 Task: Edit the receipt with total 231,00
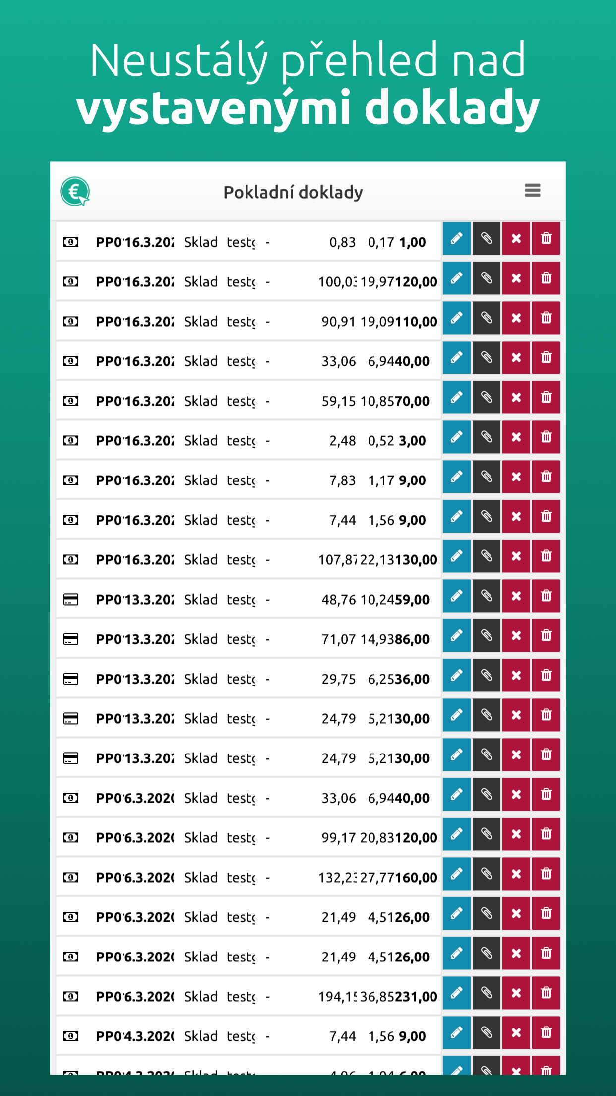[456, 993]
